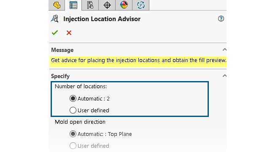Cancel the advisor with the red X
270x152 pixels.
click(69, 33)
